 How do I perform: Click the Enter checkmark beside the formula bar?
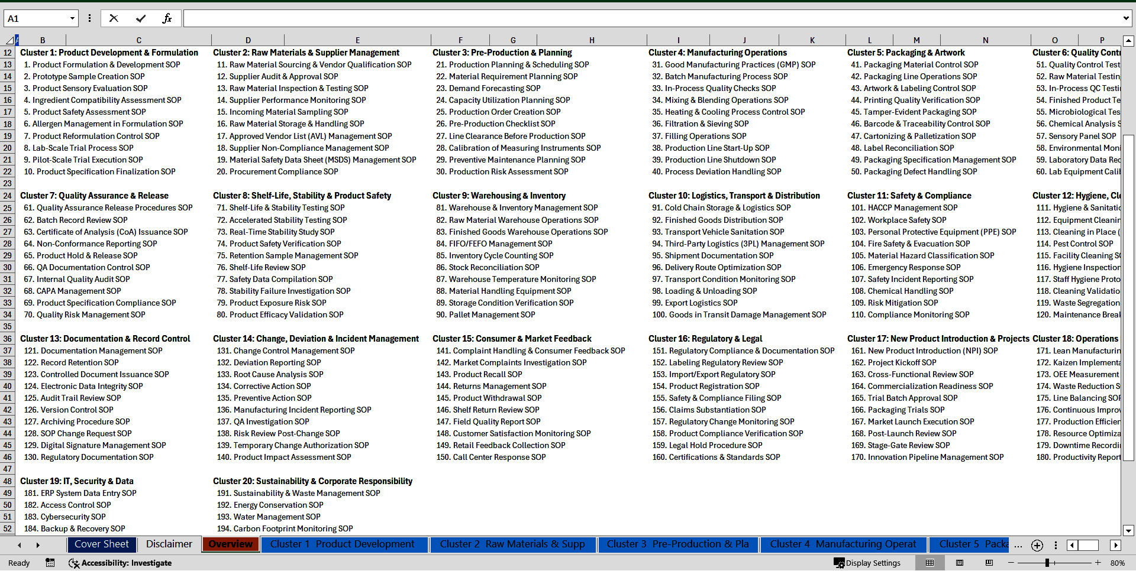click(x=140, y=18)
